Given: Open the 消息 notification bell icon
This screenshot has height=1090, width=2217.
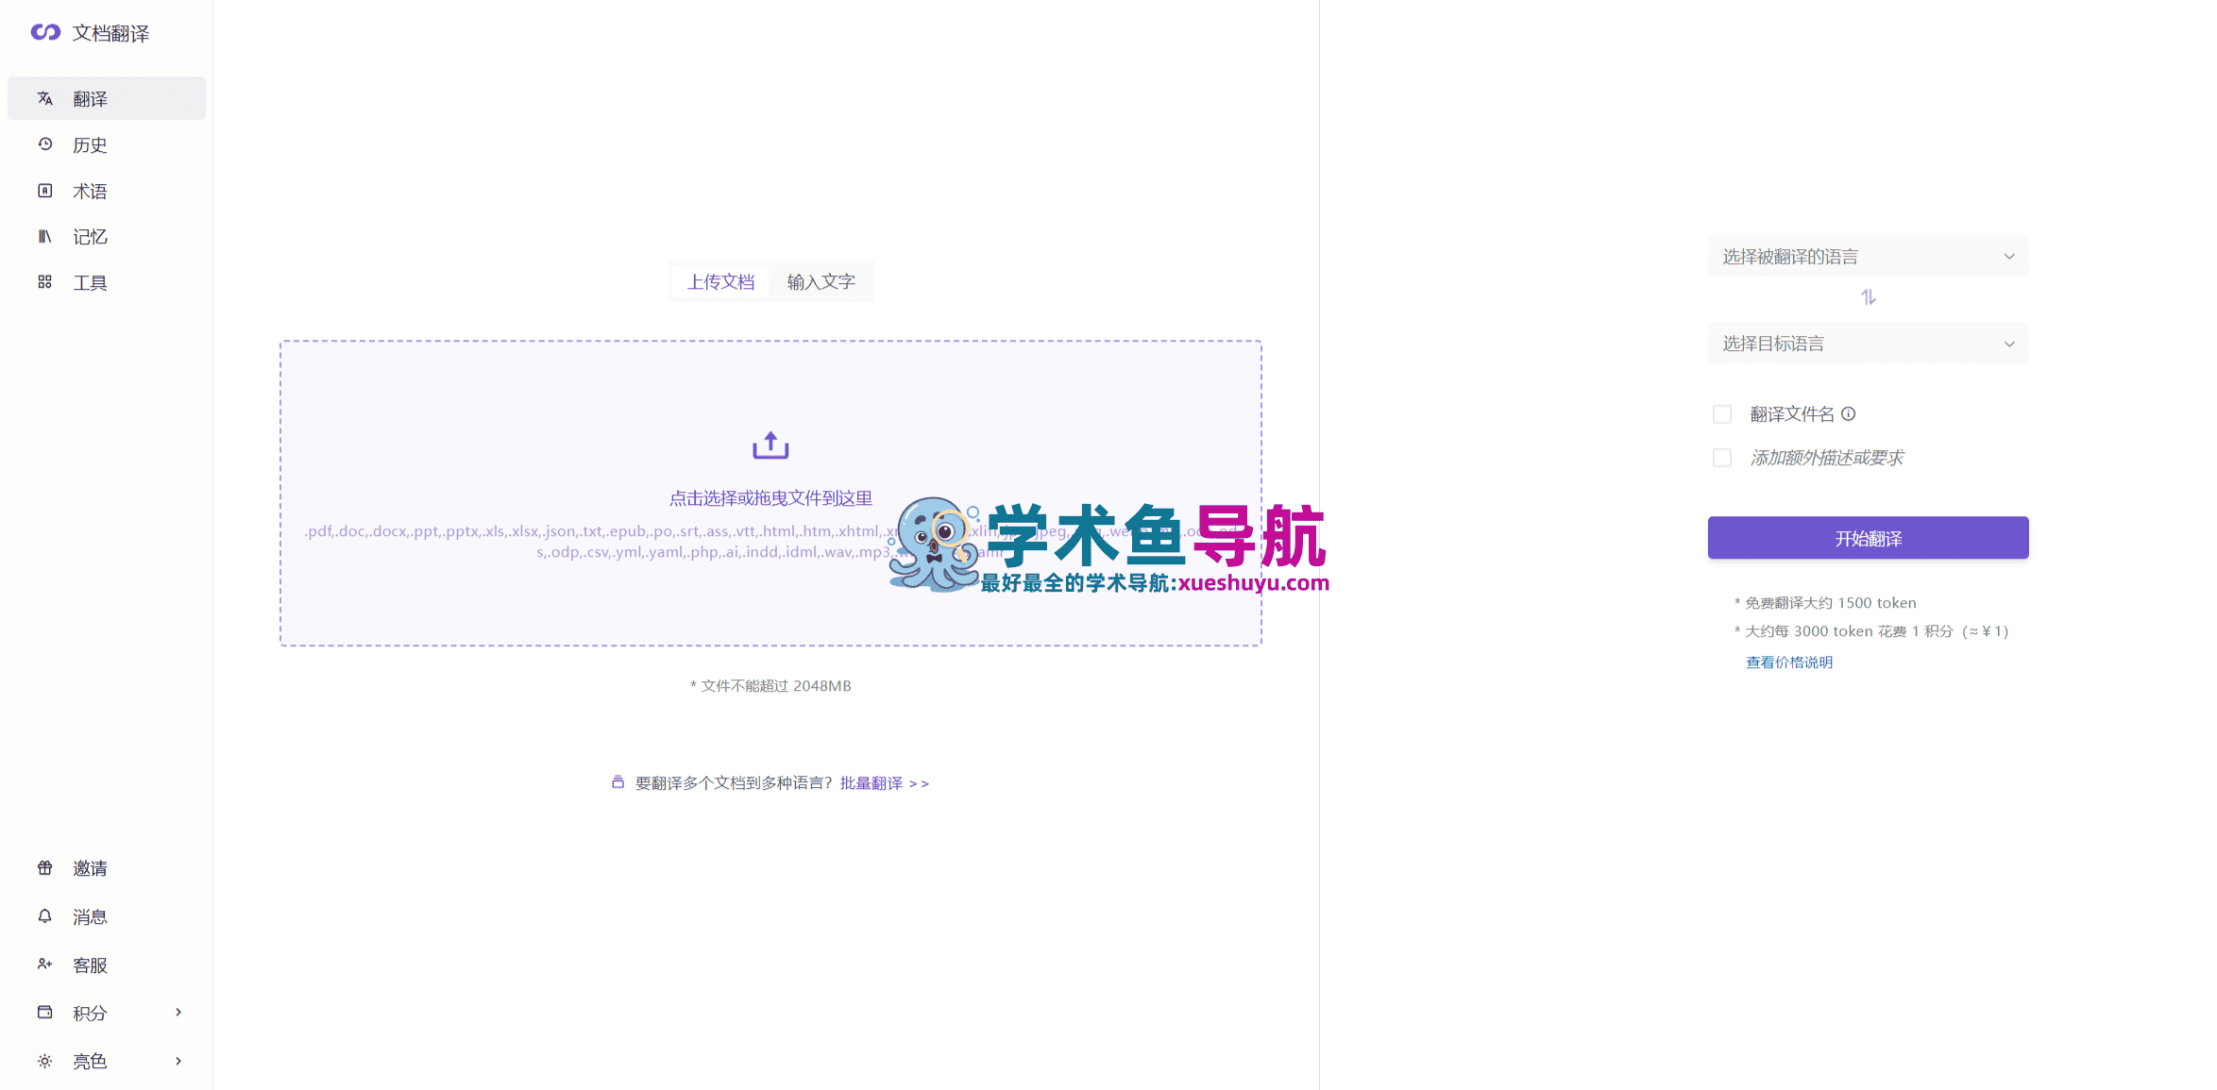Looking at the screenshot, I should pos(44,916).
